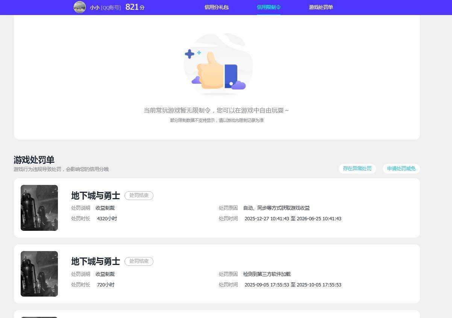Click the 720小时 penalty game thumbnail
This screenshot has height=318, width=452.
pos(39,274)
